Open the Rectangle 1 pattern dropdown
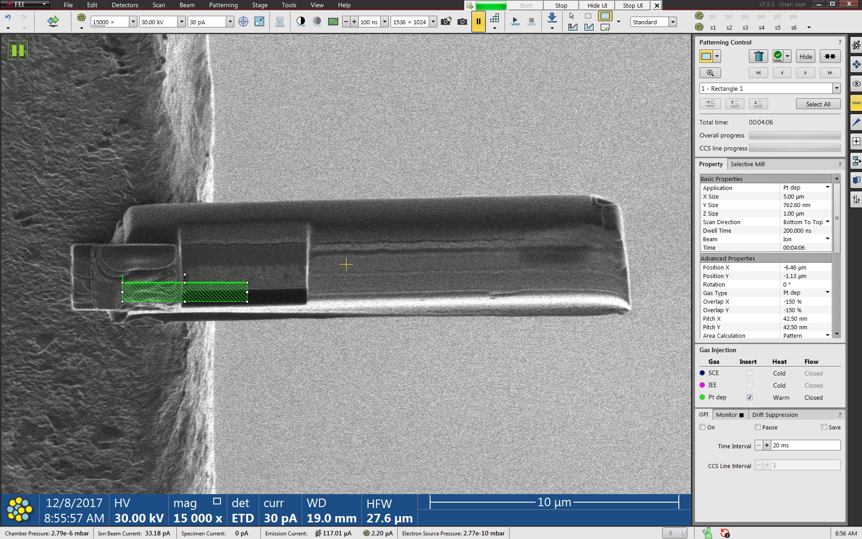This screenshot has width=862, height=539. (x=836, y=88)
